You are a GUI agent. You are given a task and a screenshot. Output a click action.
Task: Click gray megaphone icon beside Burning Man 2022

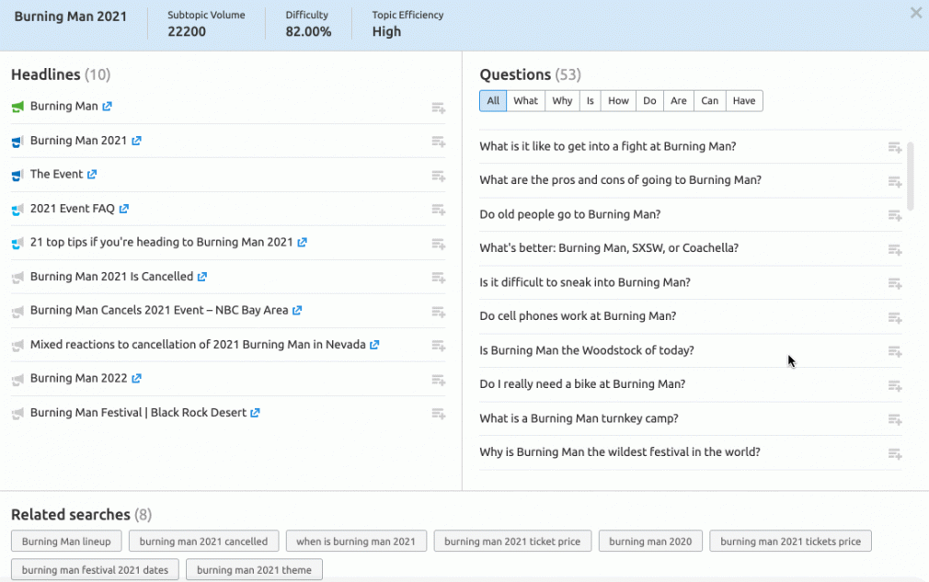(x=17, y=380)
